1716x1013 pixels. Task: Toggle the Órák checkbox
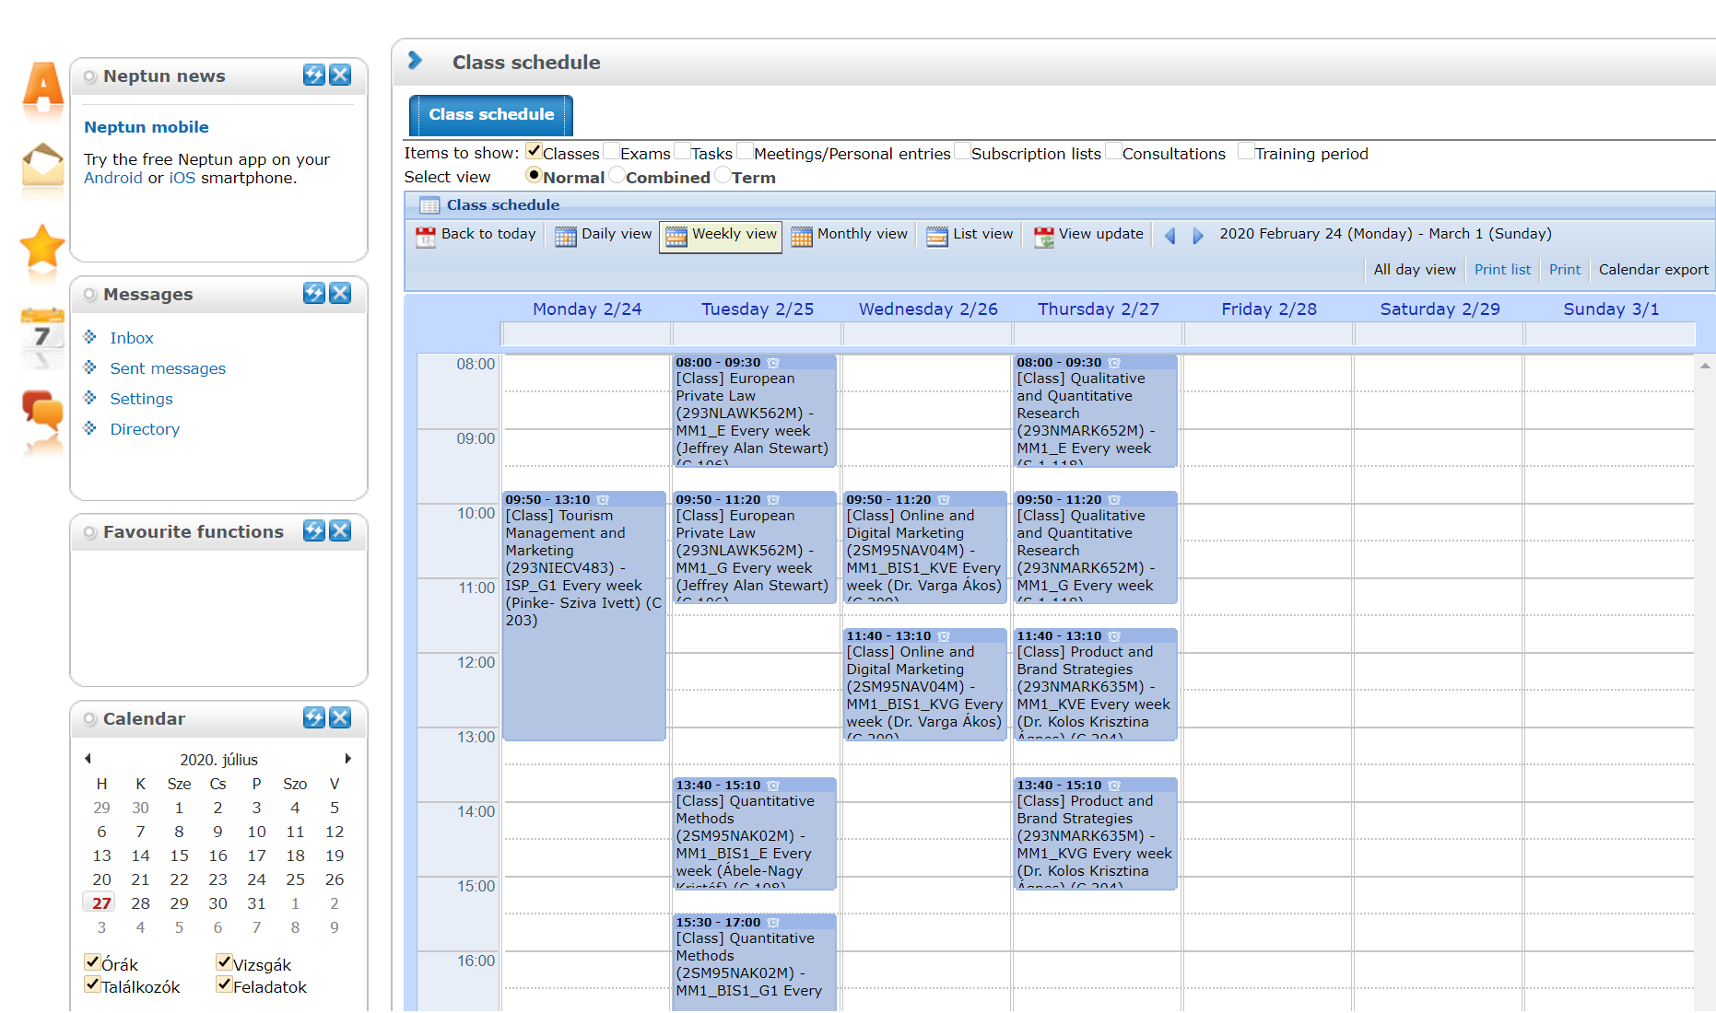tap(92, 962)
